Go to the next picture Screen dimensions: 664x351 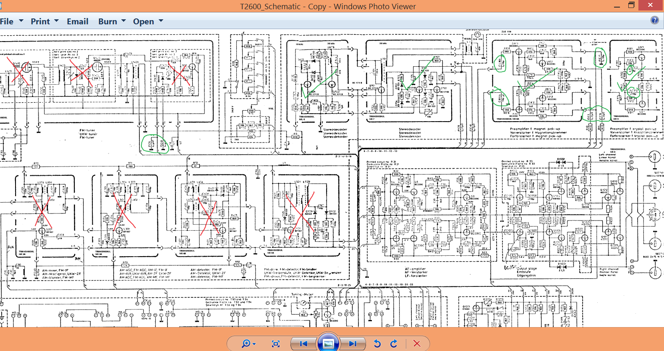(x=353, y=344)
